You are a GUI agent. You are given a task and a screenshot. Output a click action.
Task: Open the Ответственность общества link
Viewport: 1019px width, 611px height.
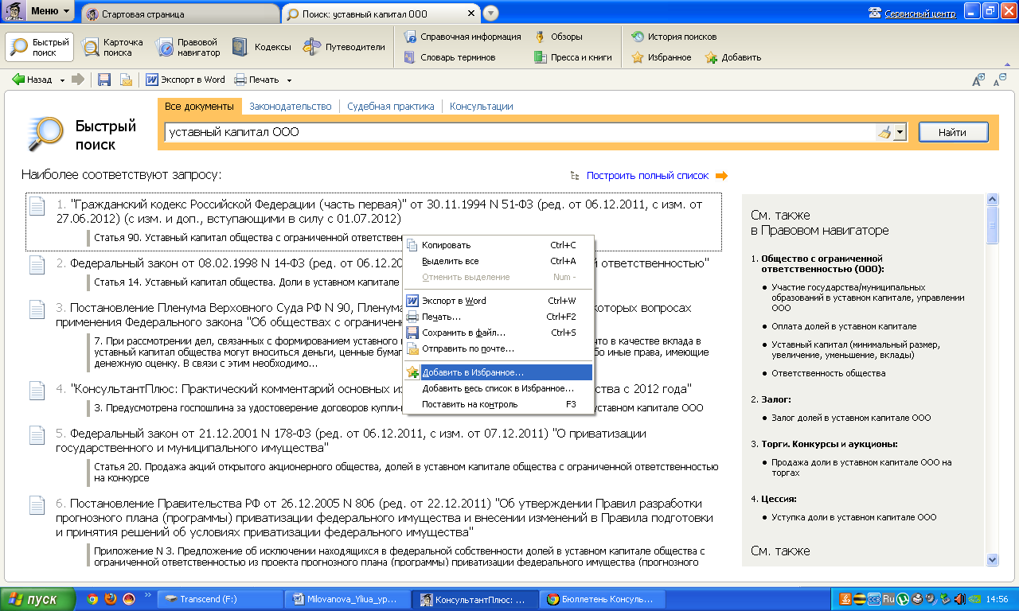pyautogui.click(x=828, y=373)
